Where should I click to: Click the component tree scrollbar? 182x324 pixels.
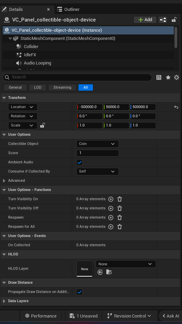click(176, 38)
